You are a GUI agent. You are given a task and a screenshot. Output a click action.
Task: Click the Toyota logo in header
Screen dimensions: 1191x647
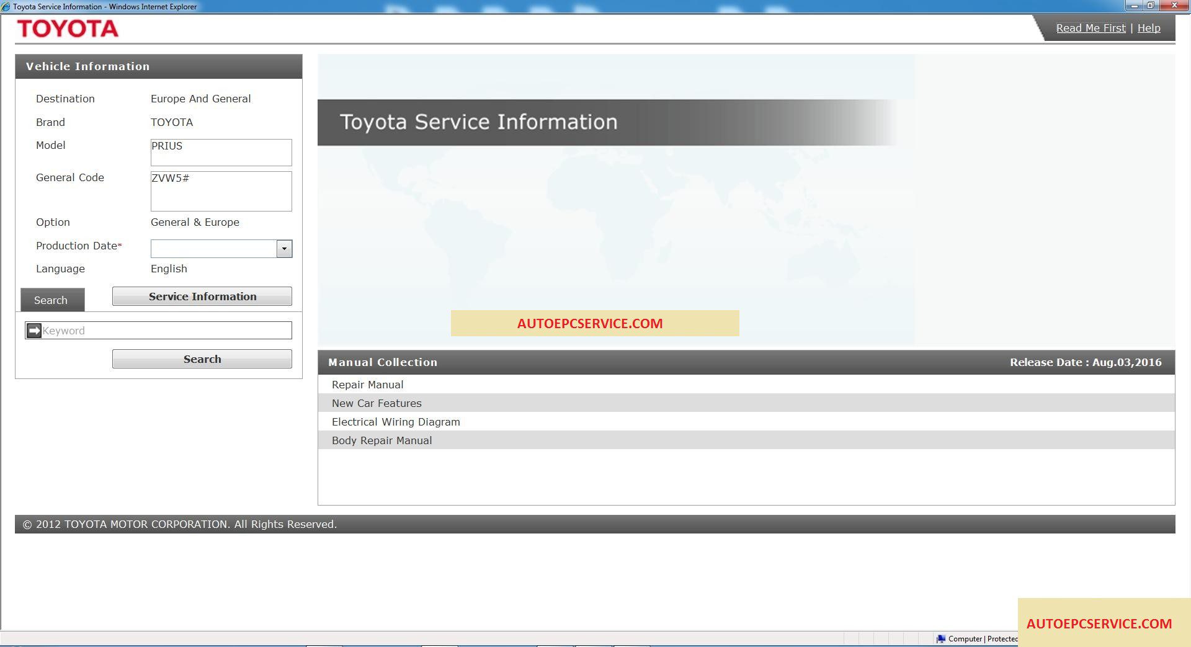click(68, 29)
